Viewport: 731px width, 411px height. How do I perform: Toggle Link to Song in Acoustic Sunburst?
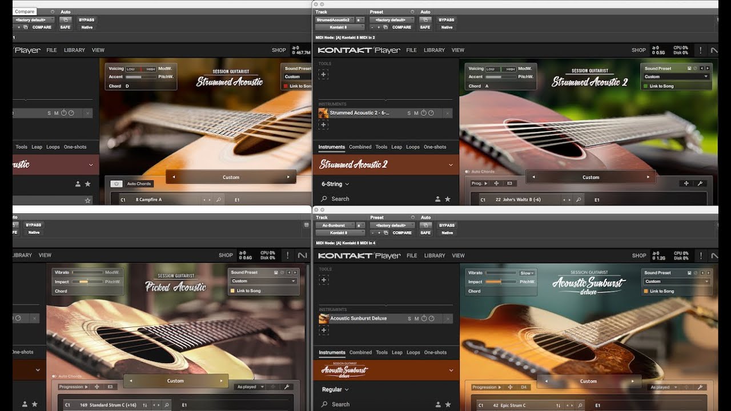(646, 291)
